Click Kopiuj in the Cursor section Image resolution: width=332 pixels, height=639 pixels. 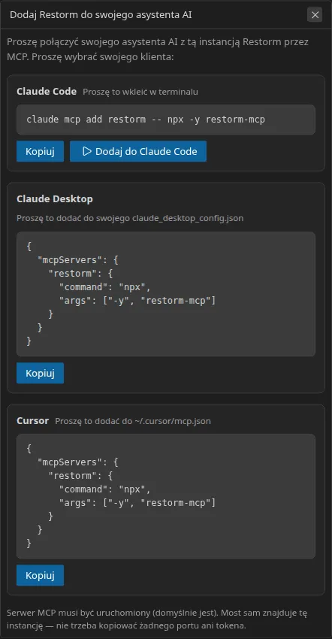[40, 575]
